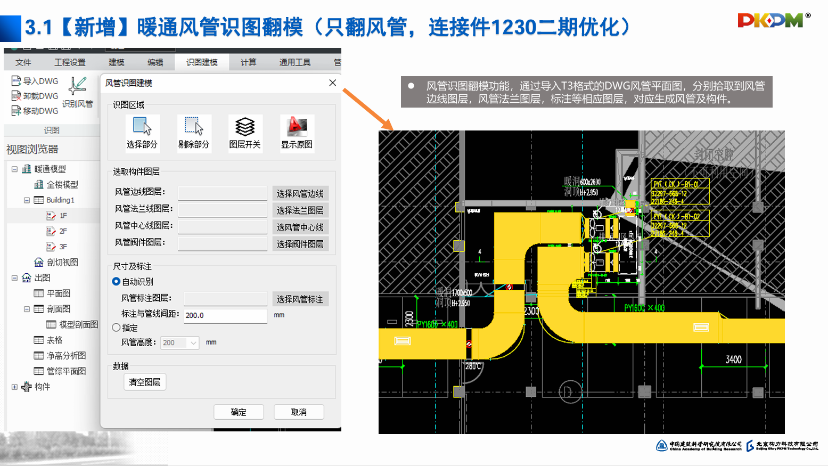This screenshot has height=466, width=828.
Task: Click the 剖面图 node icon in tree
Action: 39,309
